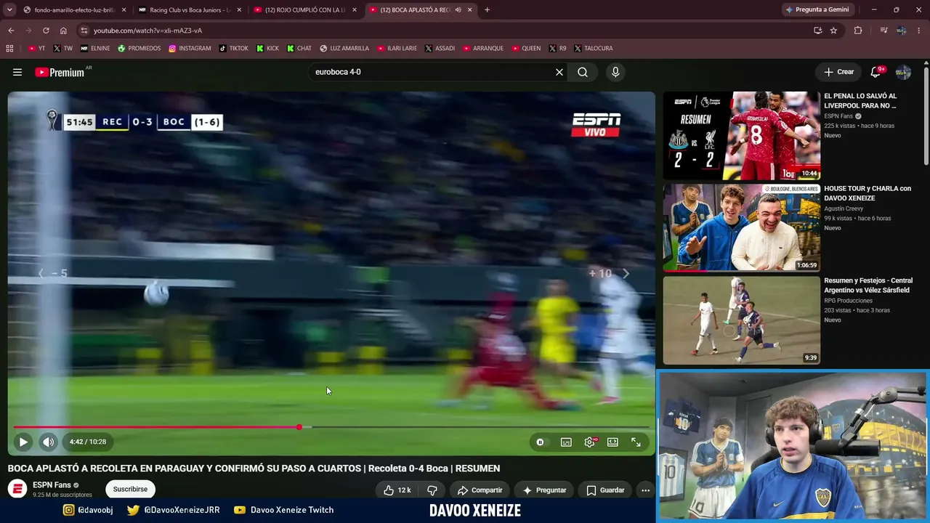Play the Boca vs Recoleta video
Screen dimensions: 930x523
23,442
